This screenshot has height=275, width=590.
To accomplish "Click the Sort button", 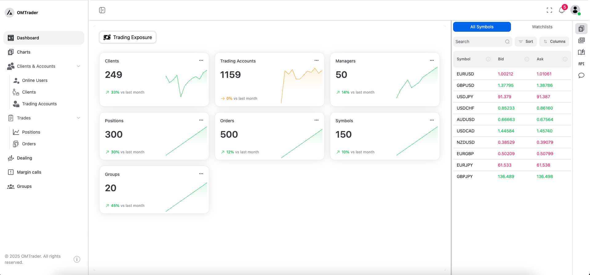I will [526, 42].
